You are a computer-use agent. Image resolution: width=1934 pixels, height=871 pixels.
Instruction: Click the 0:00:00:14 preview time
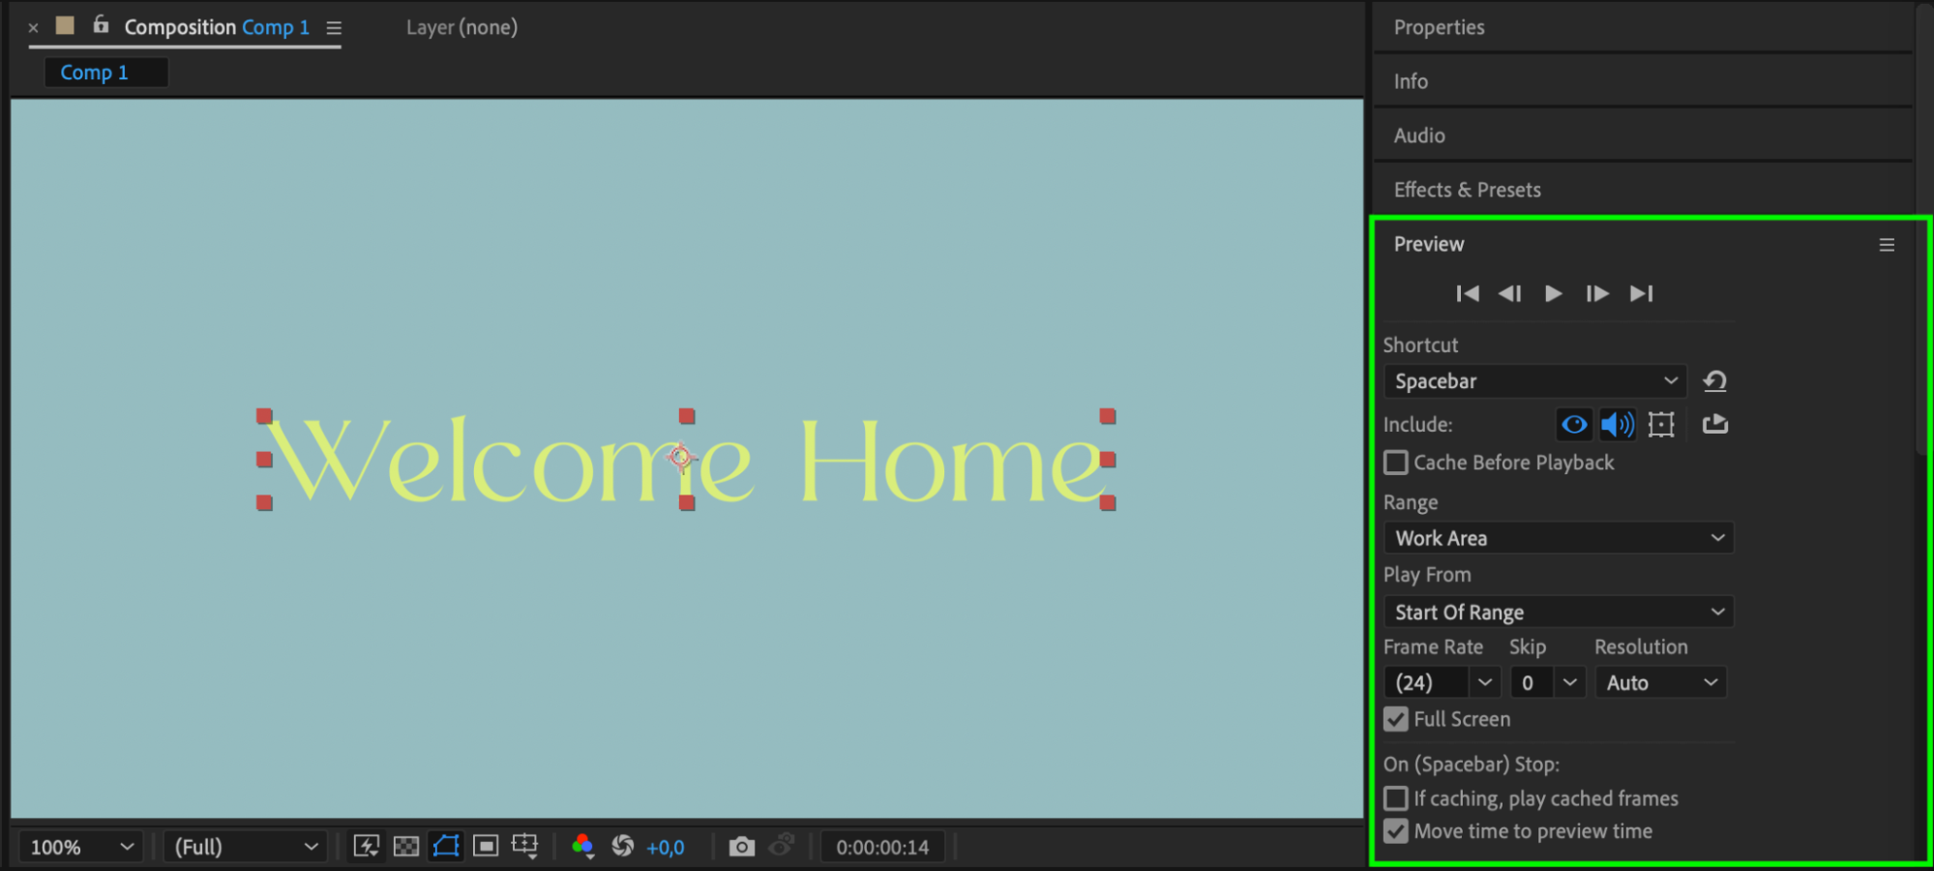click(882, 848)
